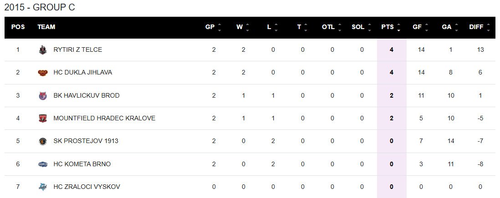Click the Rytiri z Telce team logo
The width and height of the screenshot is (500, 198).
click(43, 50)
